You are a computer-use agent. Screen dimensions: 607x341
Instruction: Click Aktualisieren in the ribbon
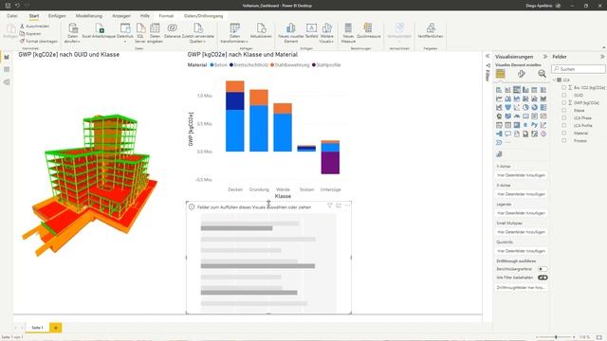(261, 31)
